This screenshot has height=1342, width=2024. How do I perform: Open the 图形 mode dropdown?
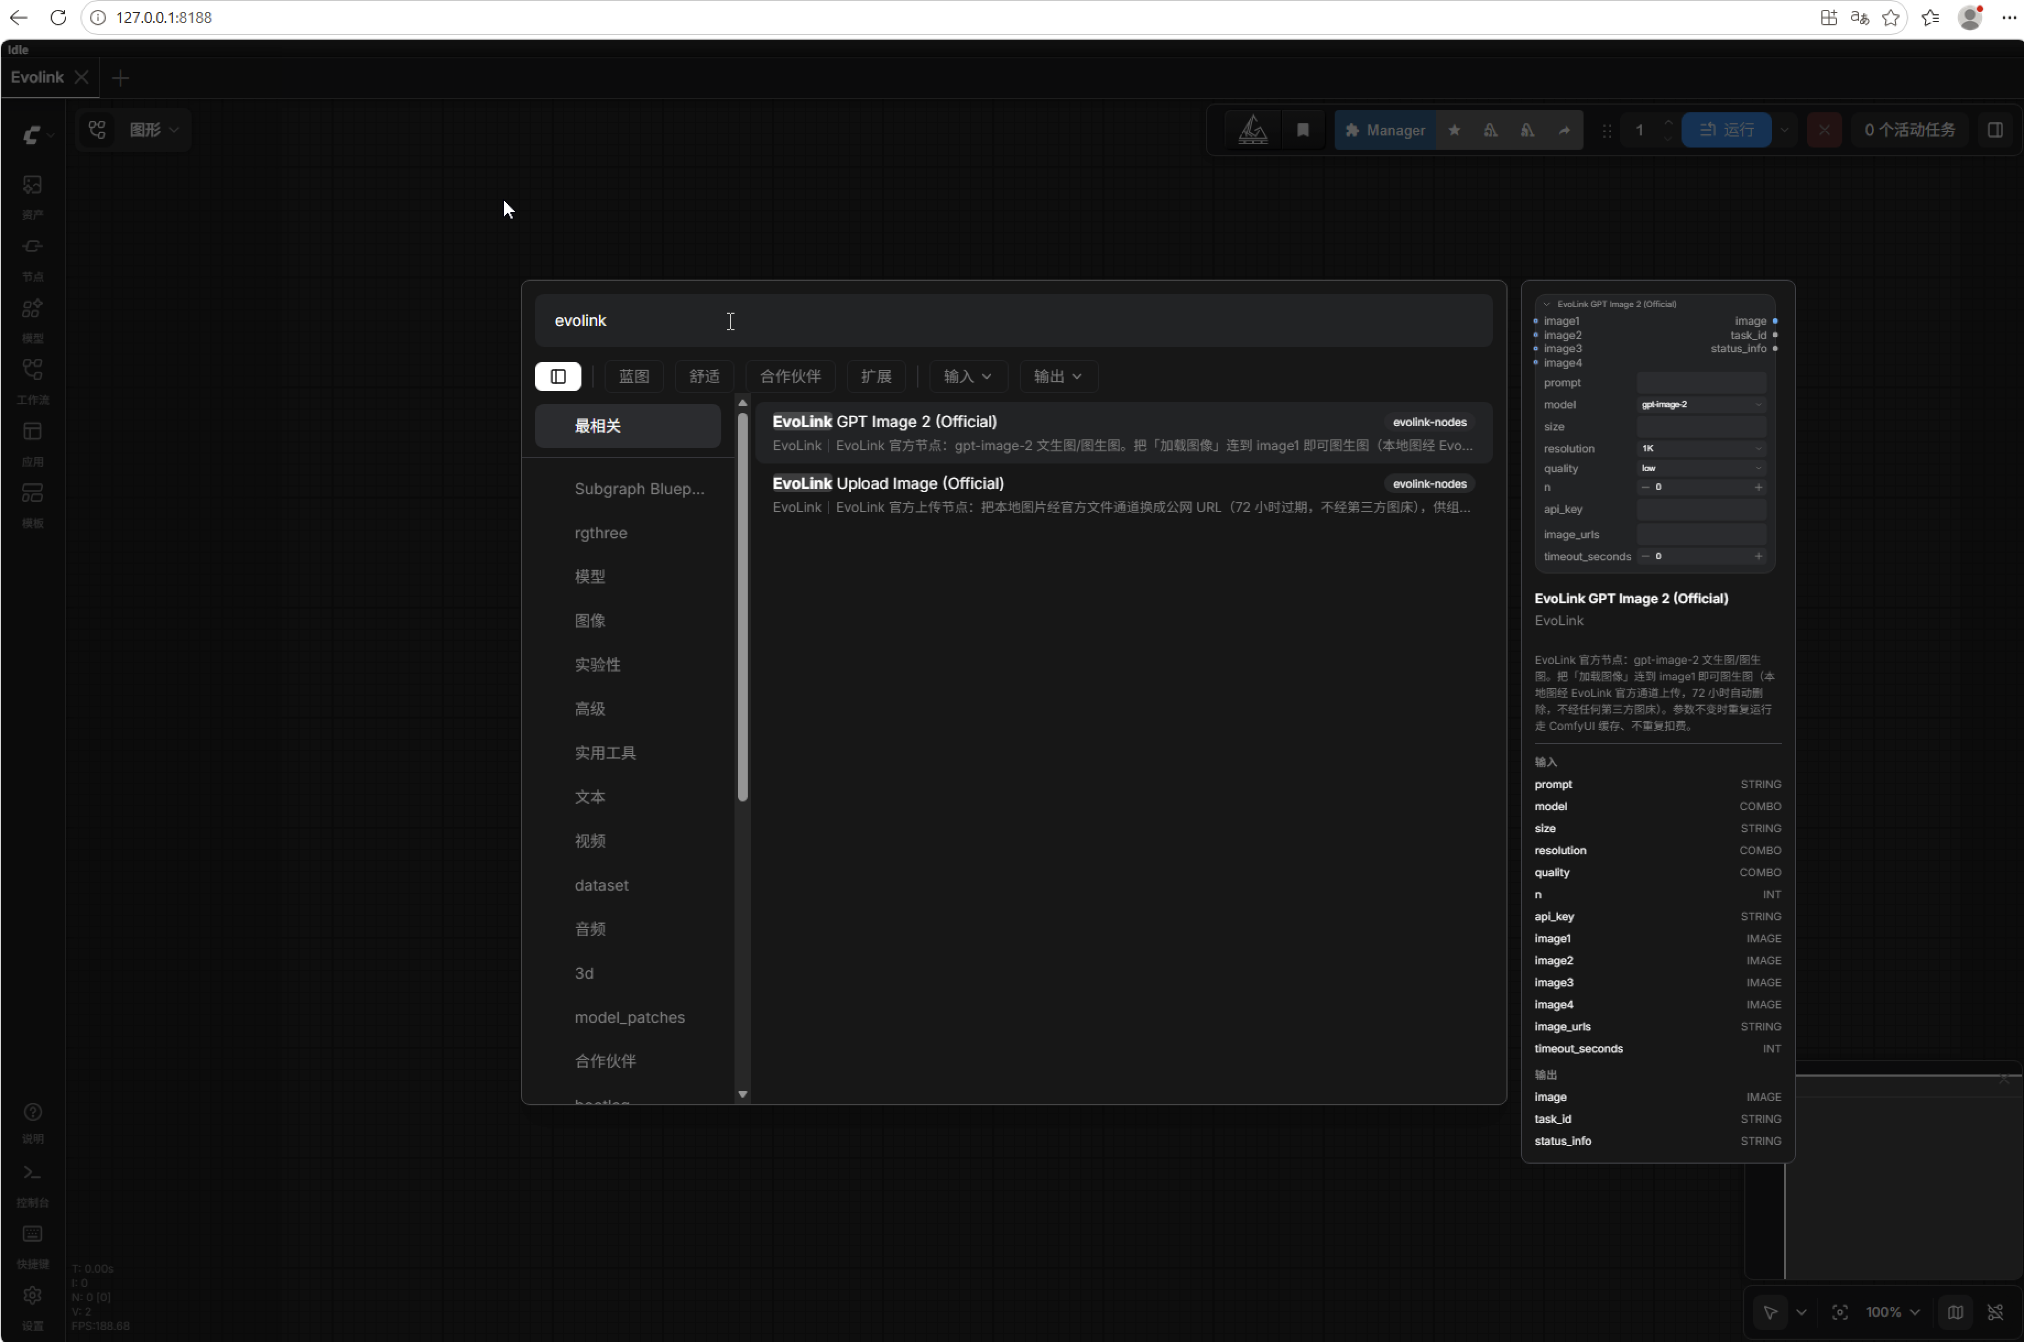[154, 129]
